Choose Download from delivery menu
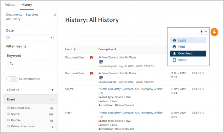Viewport: 224px width, 133px height. pyautogui.click(x=188, y=53)
